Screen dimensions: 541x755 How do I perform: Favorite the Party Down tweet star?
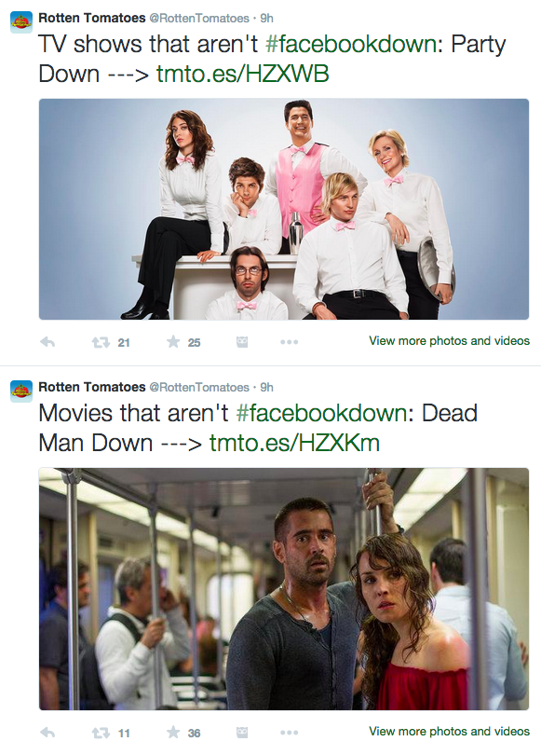point(173,342)
